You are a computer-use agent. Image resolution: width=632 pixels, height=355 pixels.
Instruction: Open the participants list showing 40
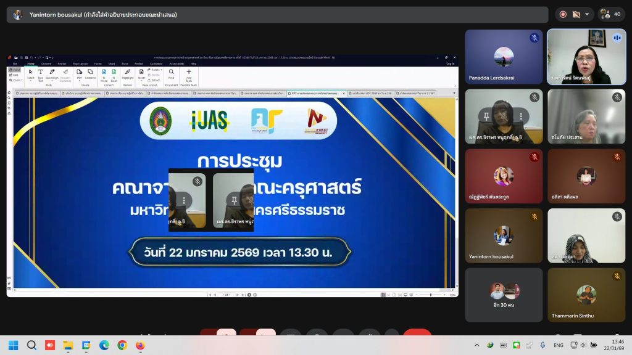[x=612, y=14]
